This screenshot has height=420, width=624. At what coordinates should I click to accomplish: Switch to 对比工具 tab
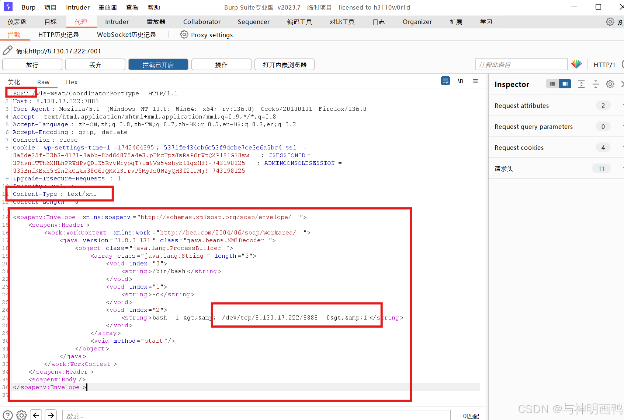coord(342,22)
